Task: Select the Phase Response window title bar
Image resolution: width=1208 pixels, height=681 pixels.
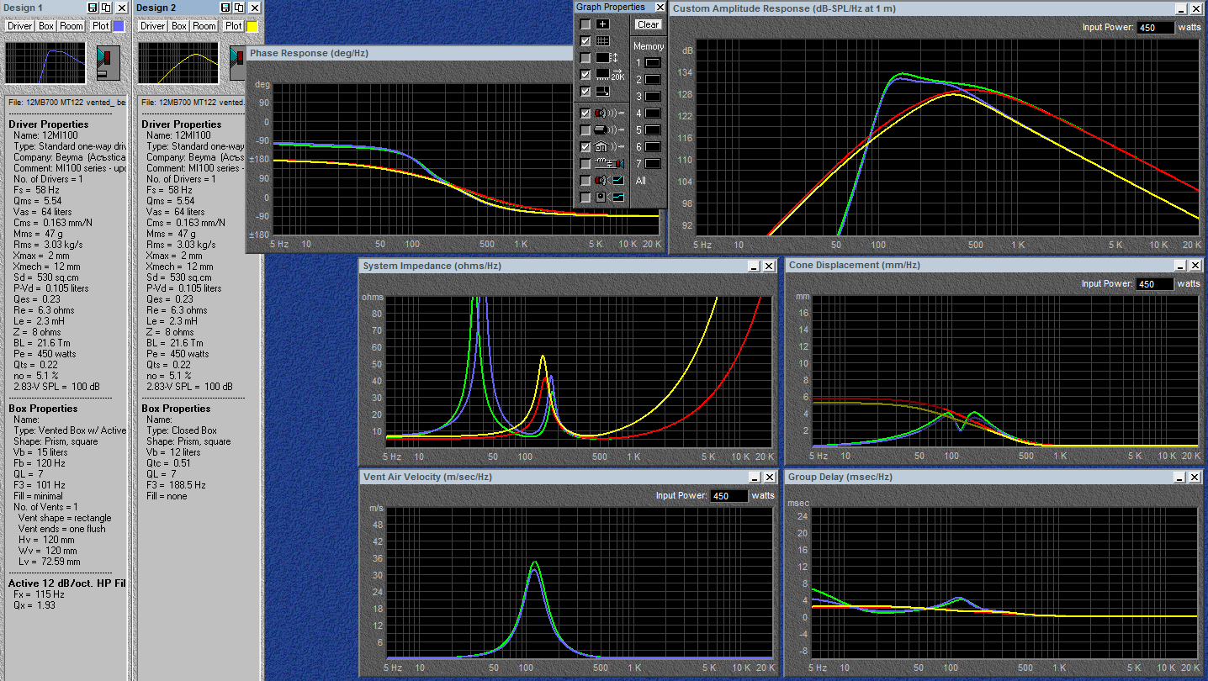Action: coord(408,53)
